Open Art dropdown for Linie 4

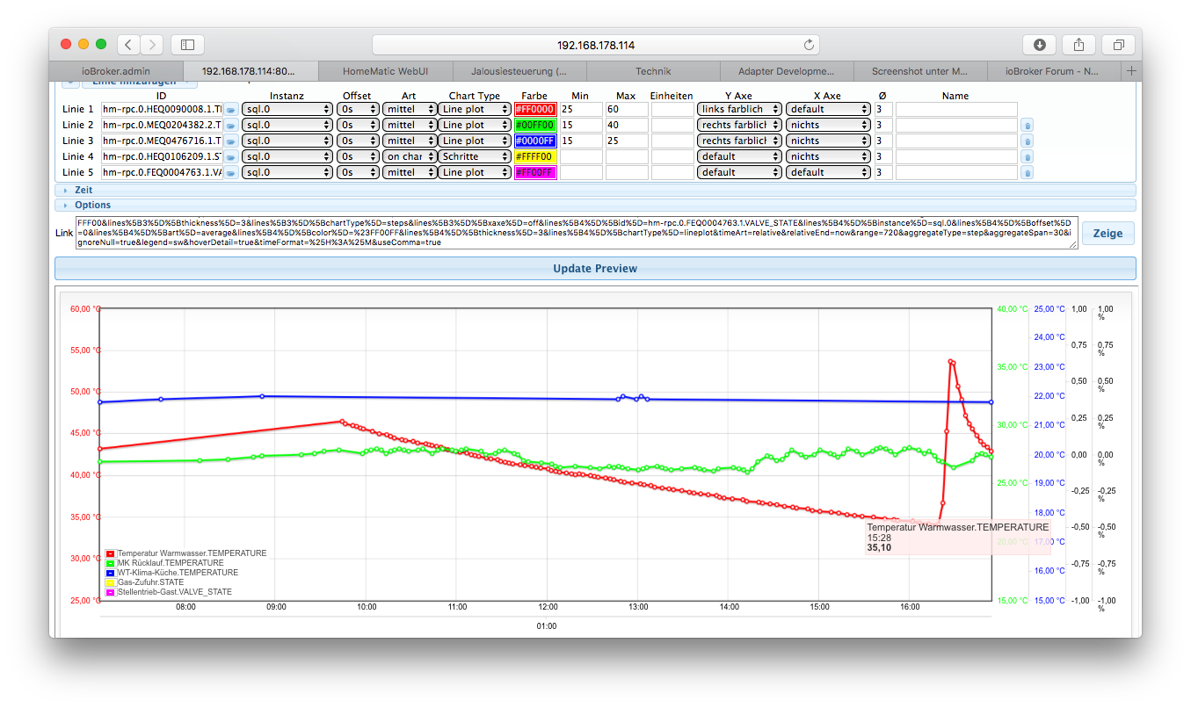410,156
